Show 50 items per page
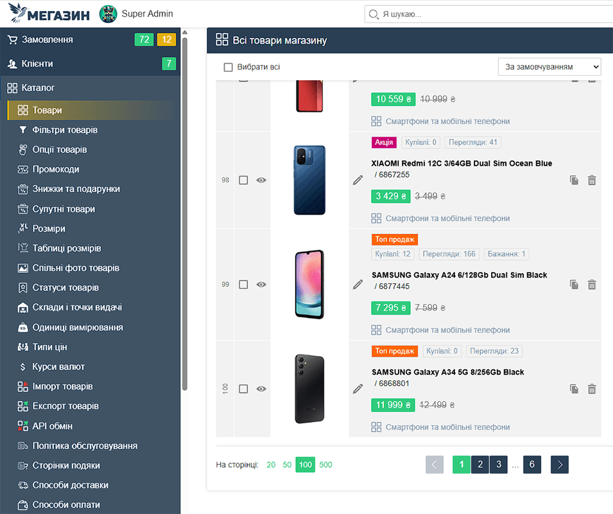 coord(287,465)
